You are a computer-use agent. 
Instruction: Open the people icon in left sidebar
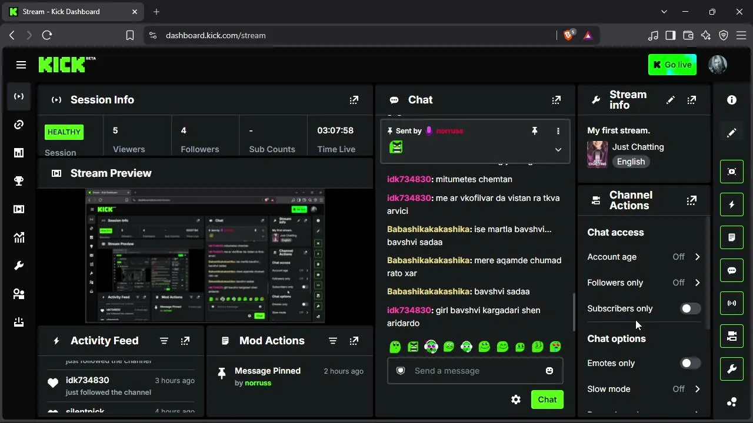19,294
